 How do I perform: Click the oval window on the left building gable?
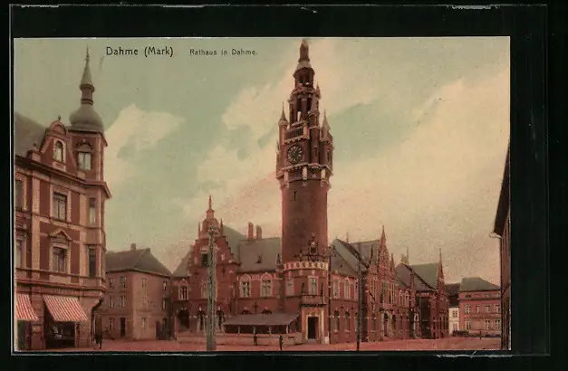pos(58,151)
